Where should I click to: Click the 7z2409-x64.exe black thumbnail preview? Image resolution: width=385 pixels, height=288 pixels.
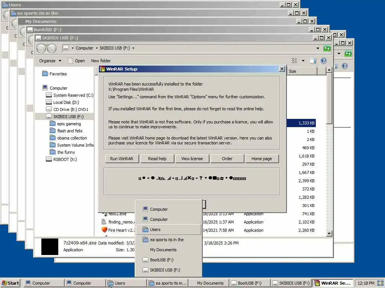coord(50,247)
